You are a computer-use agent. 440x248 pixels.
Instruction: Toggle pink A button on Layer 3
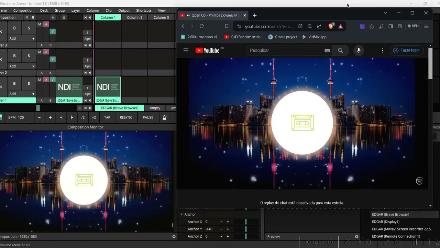click(46, 24)
